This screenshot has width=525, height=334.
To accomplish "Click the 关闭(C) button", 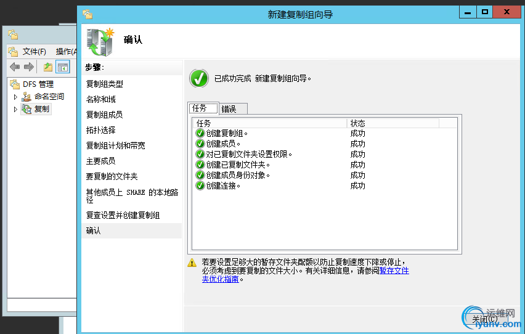I will pos(485,319).
